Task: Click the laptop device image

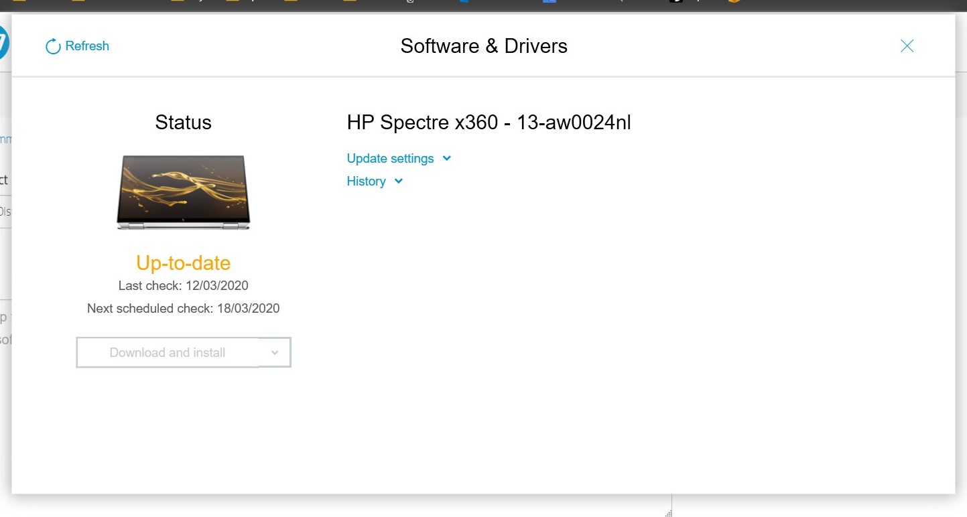Action: [183, 192]
